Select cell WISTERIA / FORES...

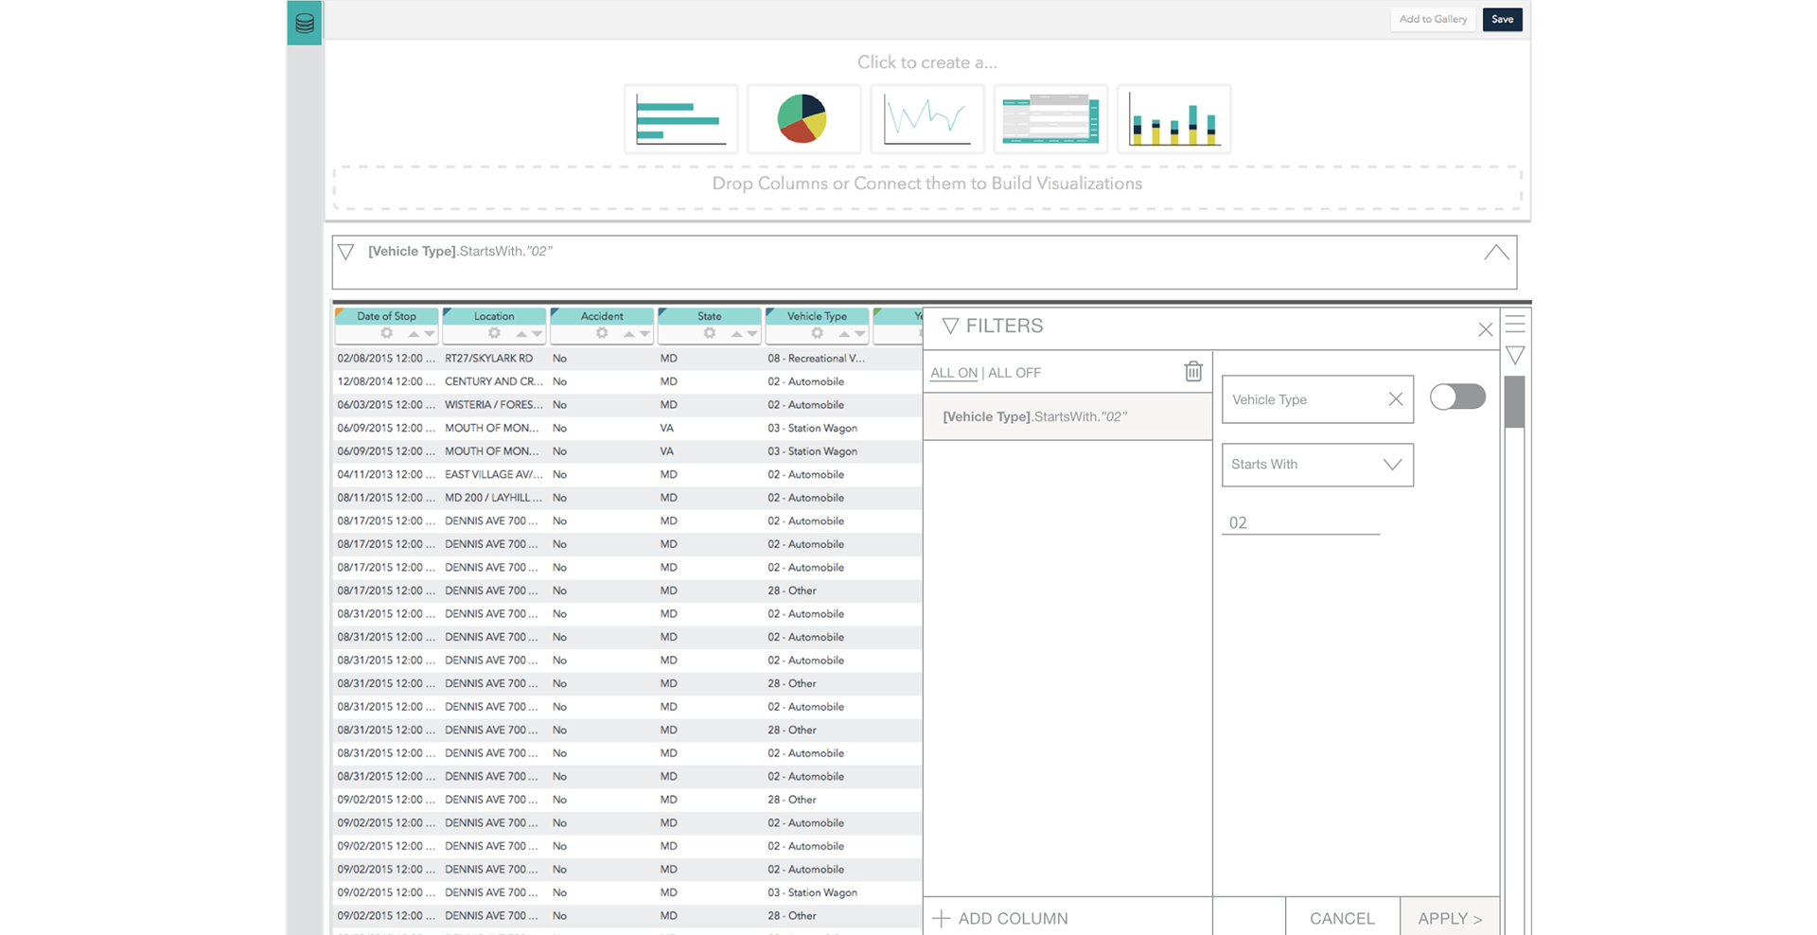click(494, 405)
